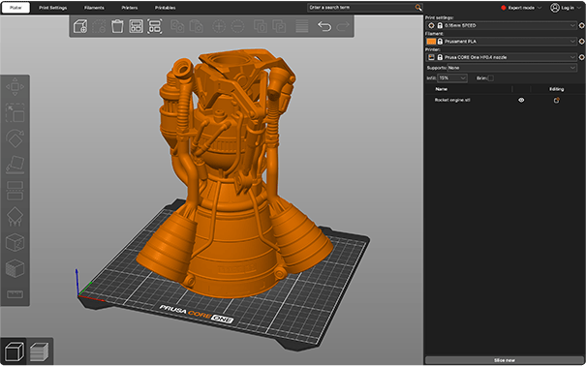586x366 pixels.
Task: Click the Redo arrow in the toolbar
Action: (x=343, y=26)
